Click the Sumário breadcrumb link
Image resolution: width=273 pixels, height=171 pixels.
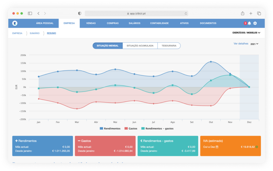coord(35,33)
